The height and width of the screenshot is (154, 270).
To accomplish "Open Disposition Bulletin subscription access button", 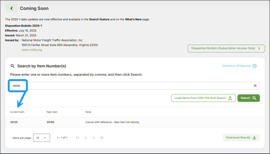I will (x=226, y=48).
